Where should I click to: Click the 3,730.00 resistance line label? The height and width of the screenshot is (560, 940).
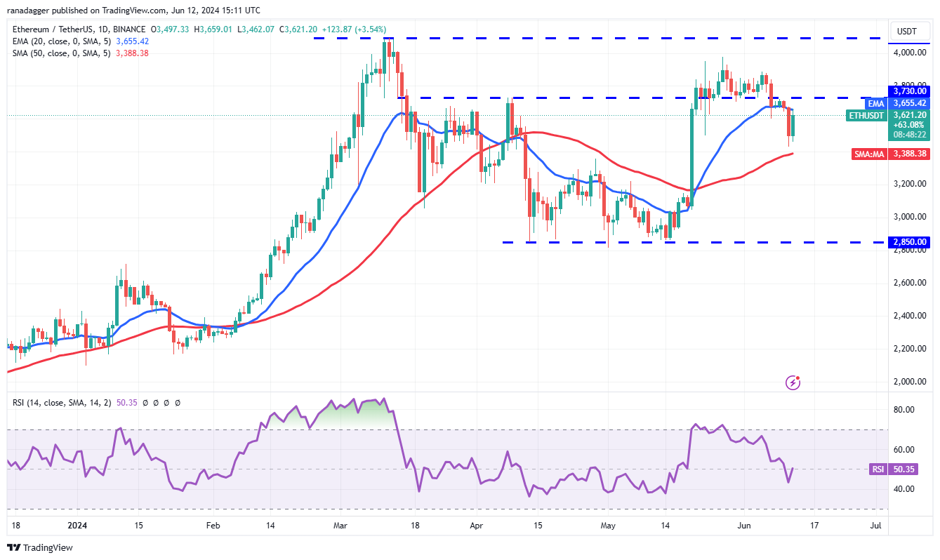click(x=910, y=91)
